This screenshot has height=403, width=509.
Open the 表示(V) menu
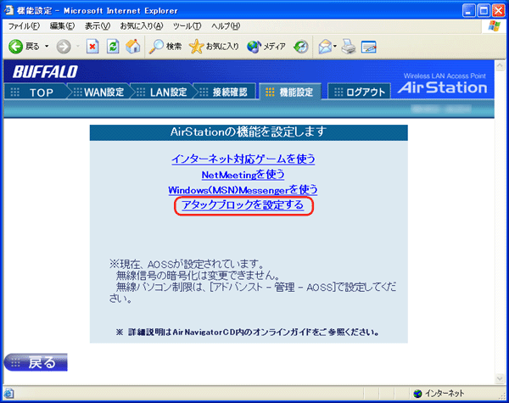pyautogui.click(x=98, y=26)
